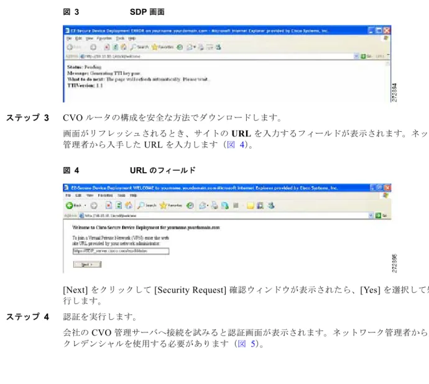Click Next button in URL field window
This screenshot has height=384, width=429.
(x=87, y=265)
